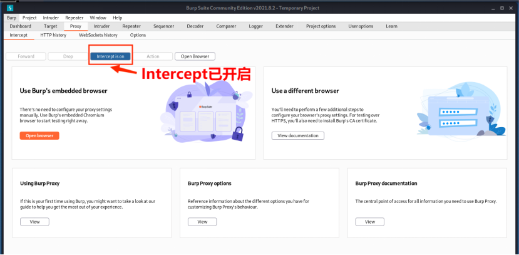Click the 'Use Burp's embedded browser' heading
The image size is (519, 255).
click(x=64, y=91)
